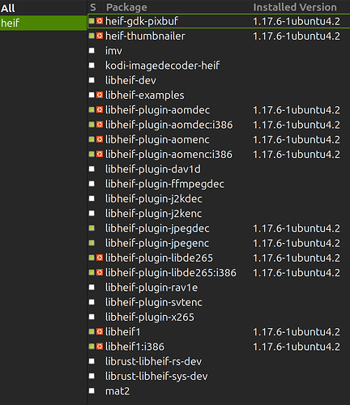
Task: Toggle the status checkbox for mat2
Action: (x=92, y=390)
